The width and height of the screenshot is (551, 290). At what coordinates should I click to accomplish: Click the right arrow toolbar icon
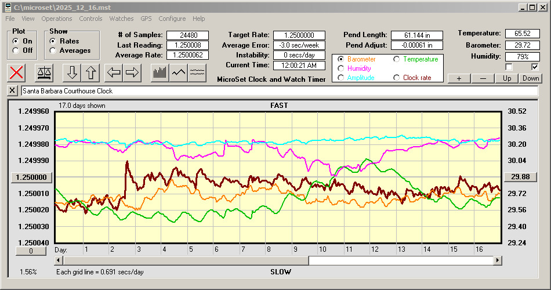[133, 72]
